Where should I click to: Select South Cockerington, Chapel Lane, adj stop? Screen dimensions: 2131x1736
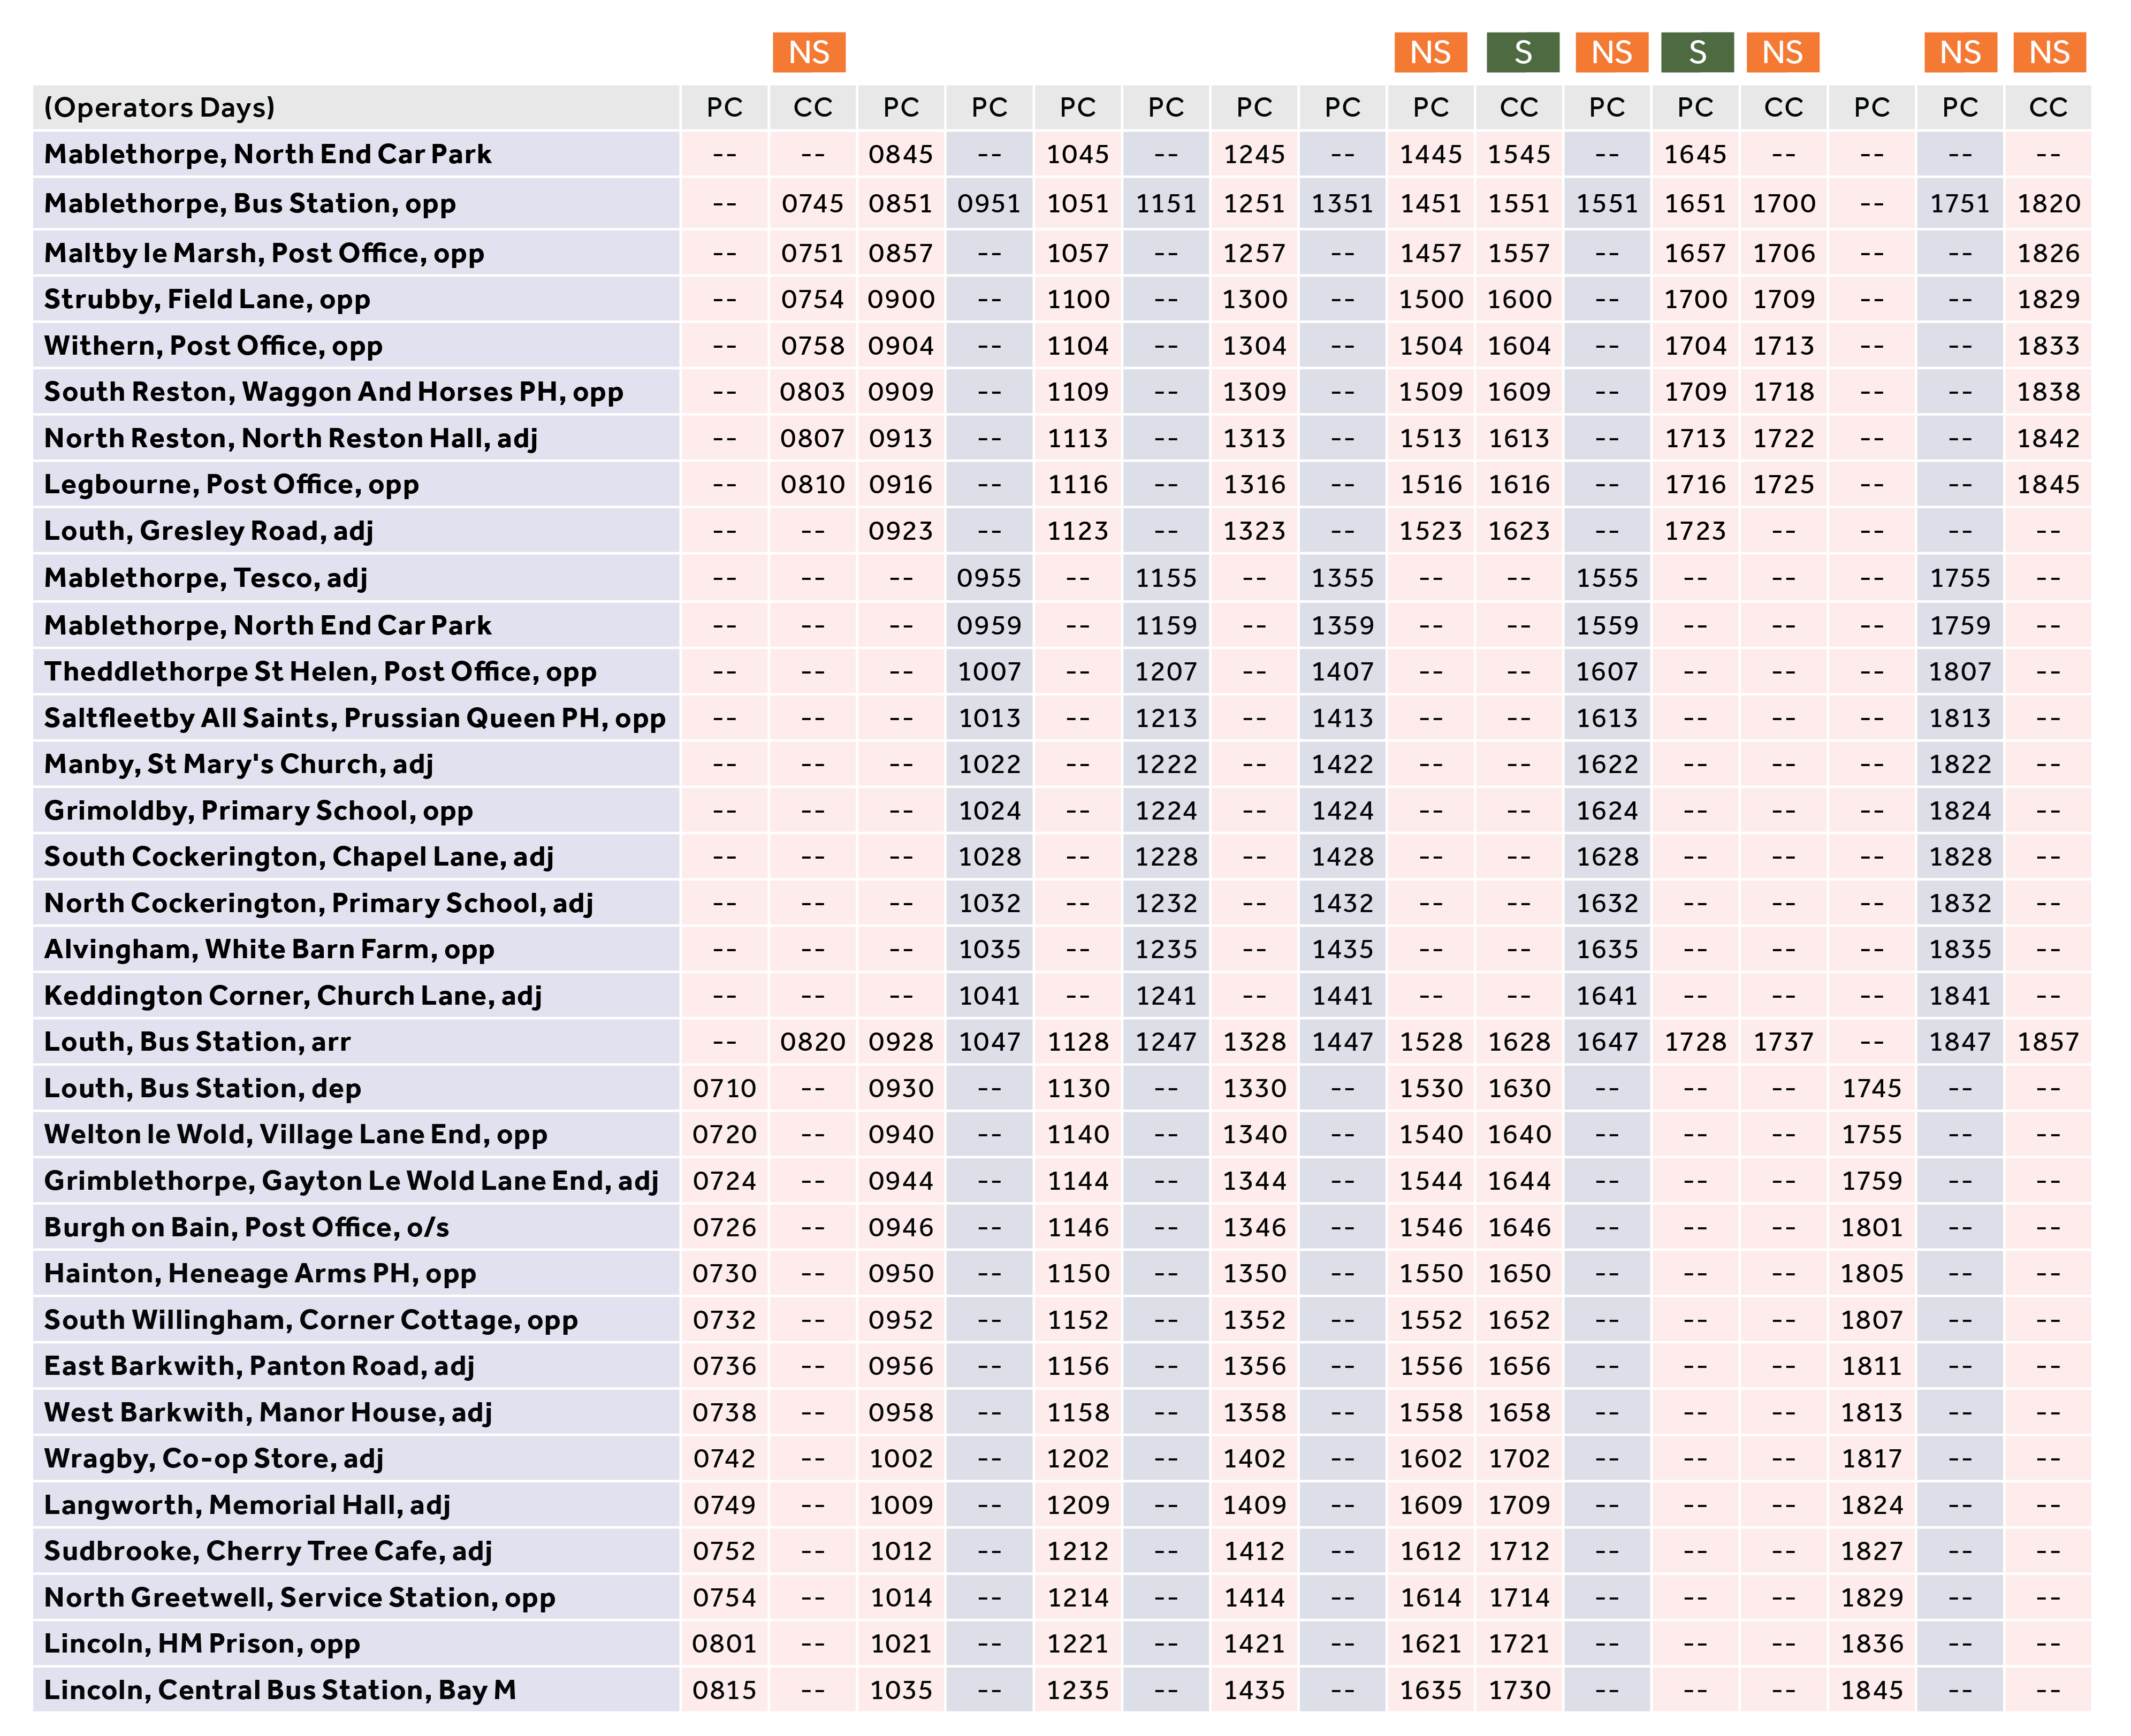pos(298,856)
